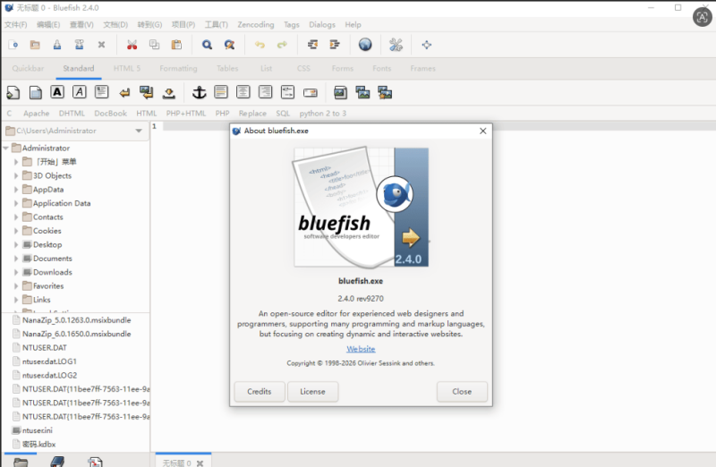The image size is (716, 467).
Task: Collapse the Administrator tree node
Action: pos(6,148)
